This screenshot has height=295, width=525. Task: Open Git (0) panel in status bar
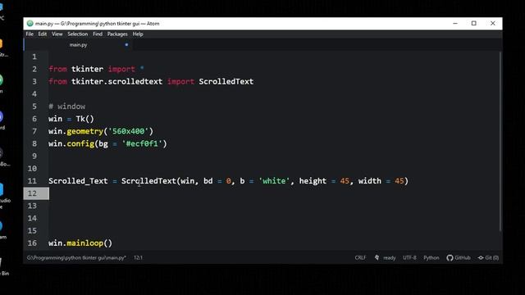488,258
